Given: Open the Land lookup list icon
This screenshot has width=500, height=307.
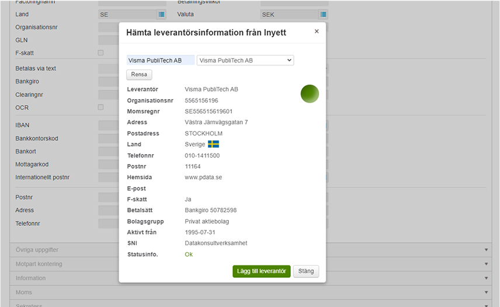Looking at the screenshot, I should 162,15.
